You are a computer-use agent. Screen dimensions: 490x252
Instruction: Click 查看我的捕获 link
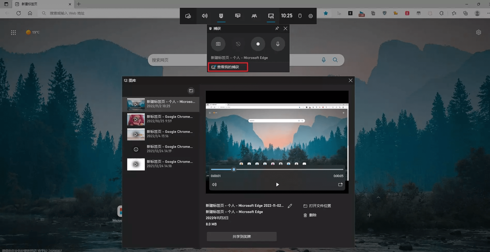(228, 67)
